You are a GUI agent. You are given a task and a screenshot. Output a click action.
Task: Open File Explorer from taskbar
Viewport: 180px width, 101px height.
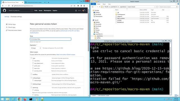click(x=8, y=99)
